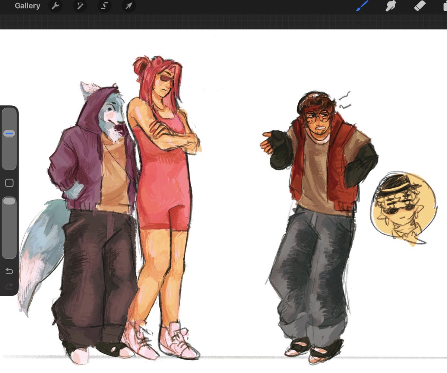Tap the square modify button in sidebar
This screenshot has width=447, height=373.
coord(9,183)
